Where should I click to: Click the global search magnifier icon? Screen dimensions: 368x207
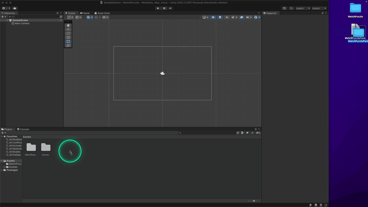coord(291,8)
